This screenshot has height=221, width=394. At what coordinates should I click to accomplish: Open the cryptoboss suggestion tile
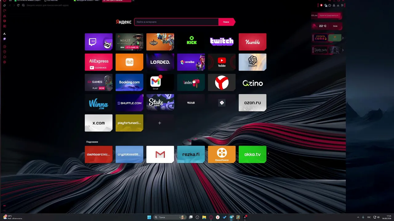[129, 154]
